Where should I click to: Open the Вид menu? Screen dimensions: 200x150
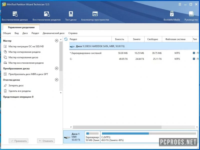click(x=16, y=33)
